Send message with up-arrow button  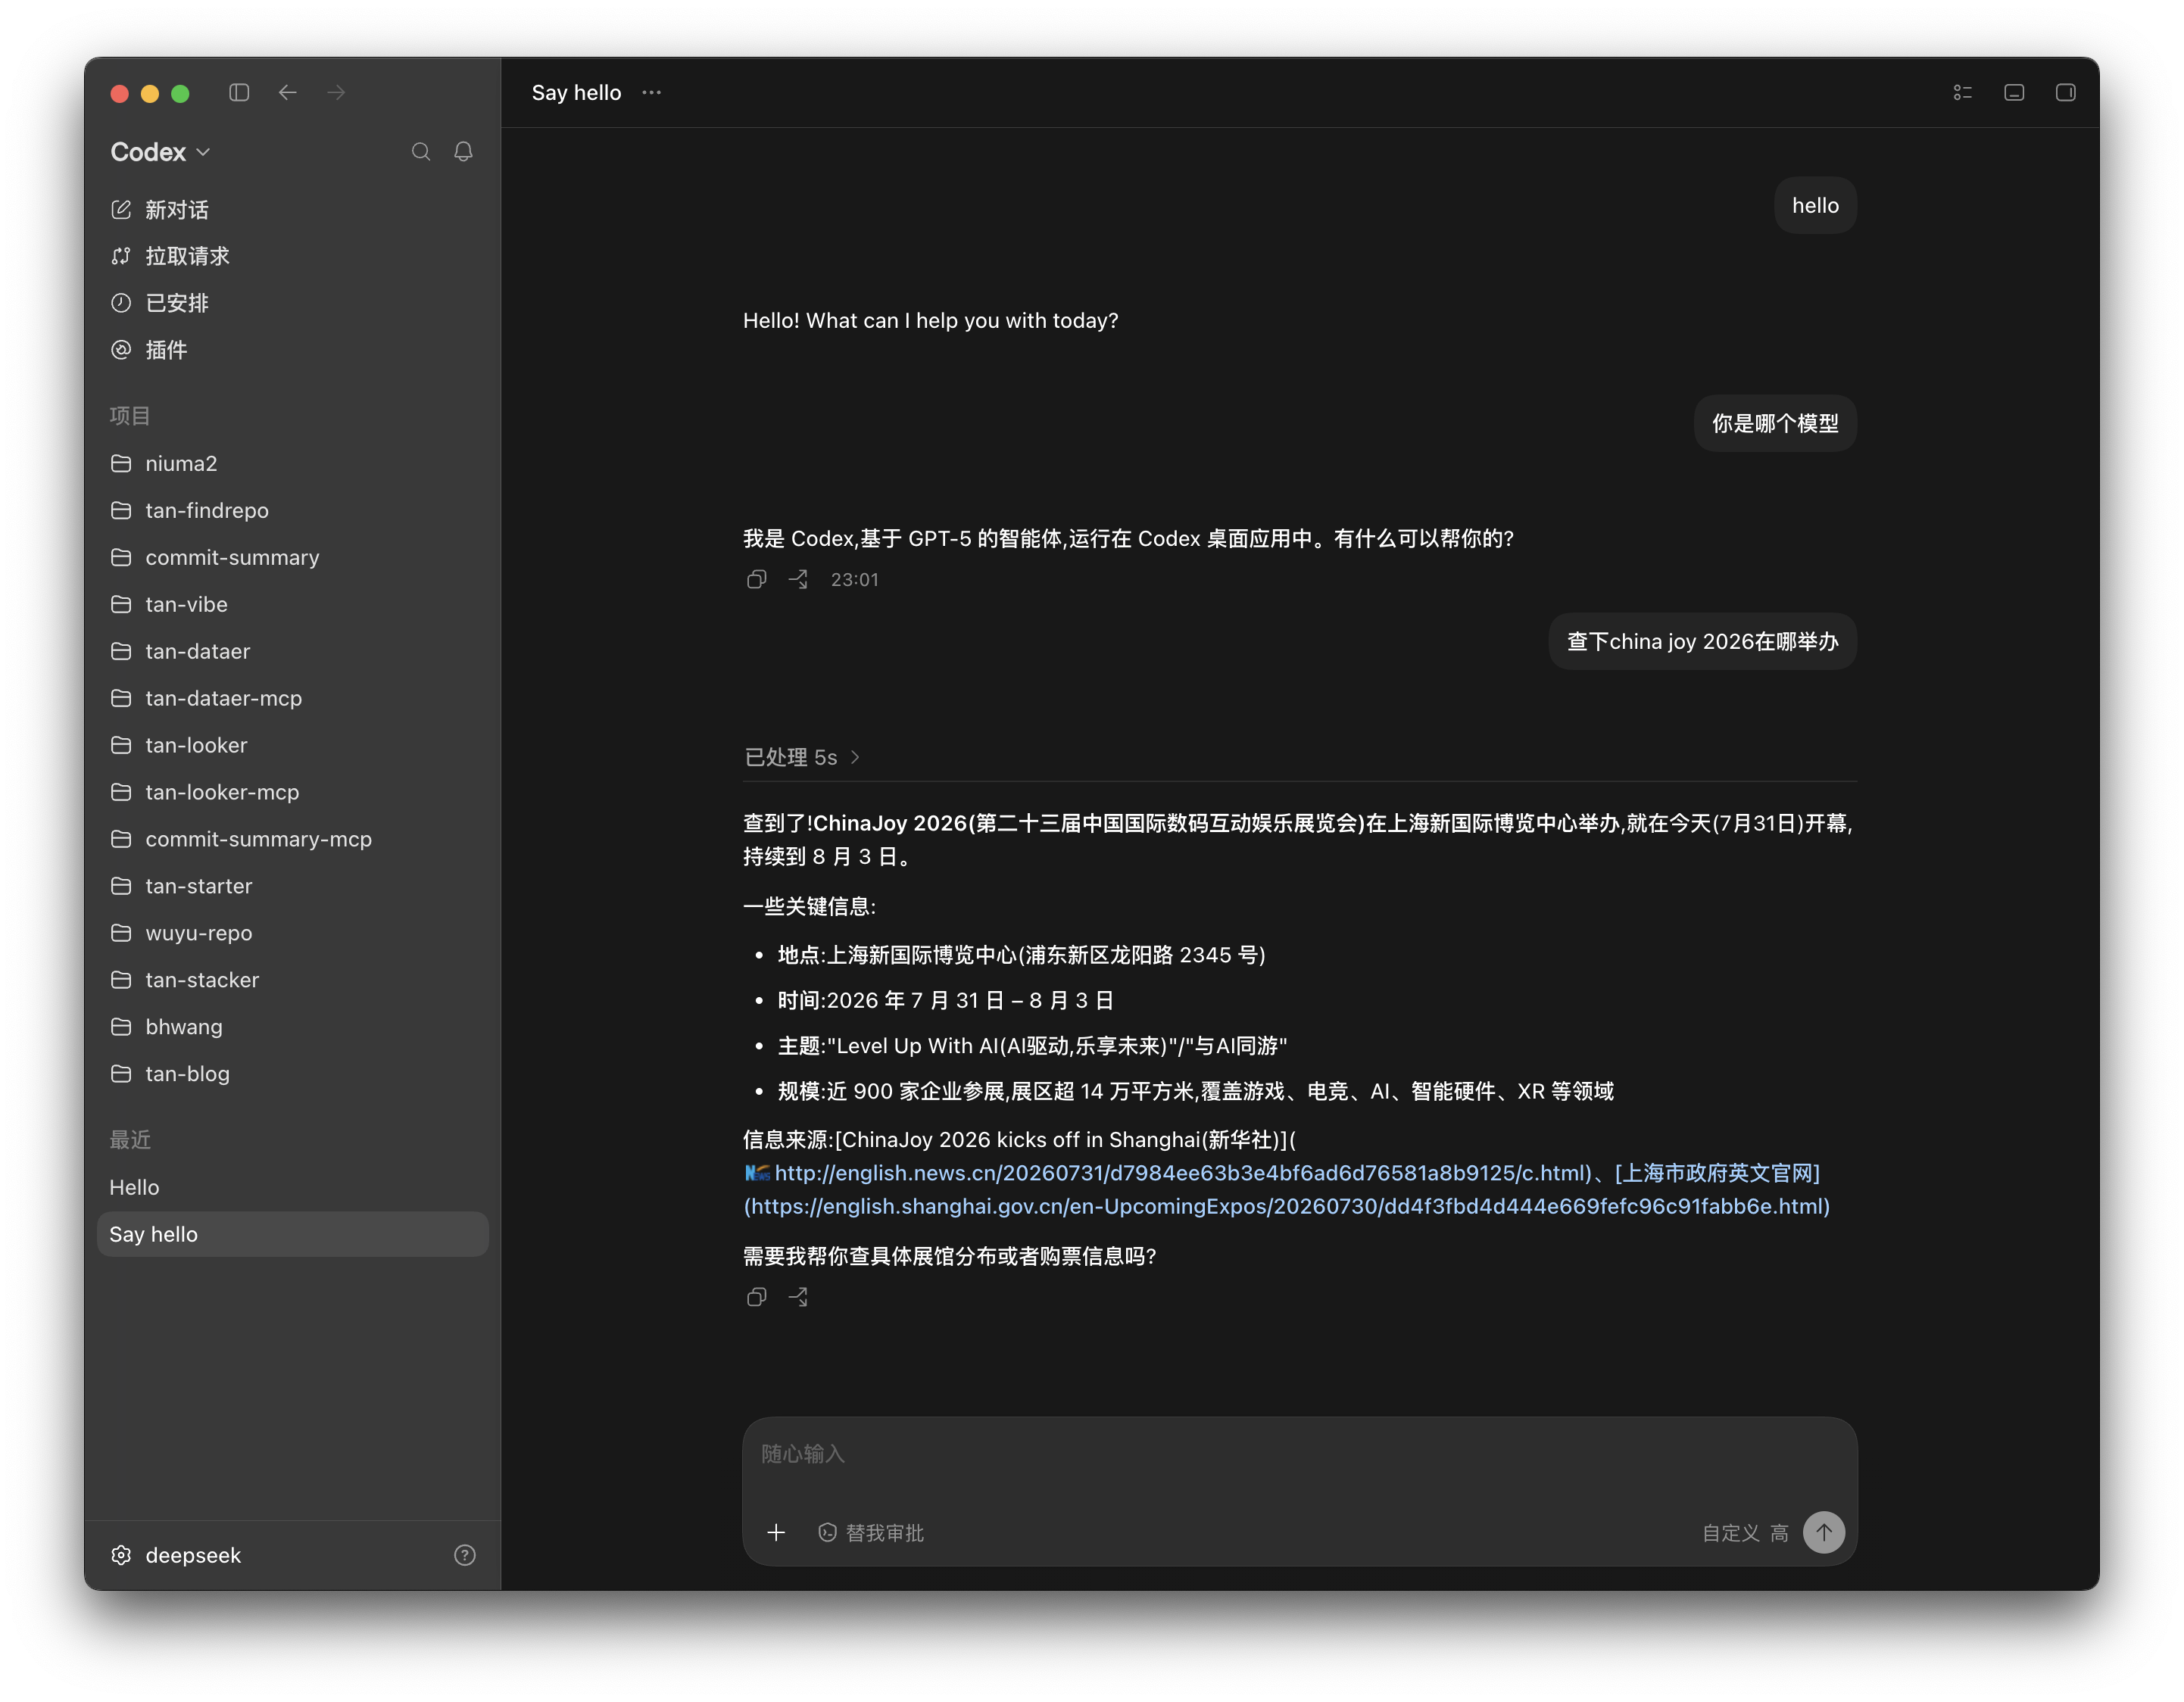point(1824,1532)
